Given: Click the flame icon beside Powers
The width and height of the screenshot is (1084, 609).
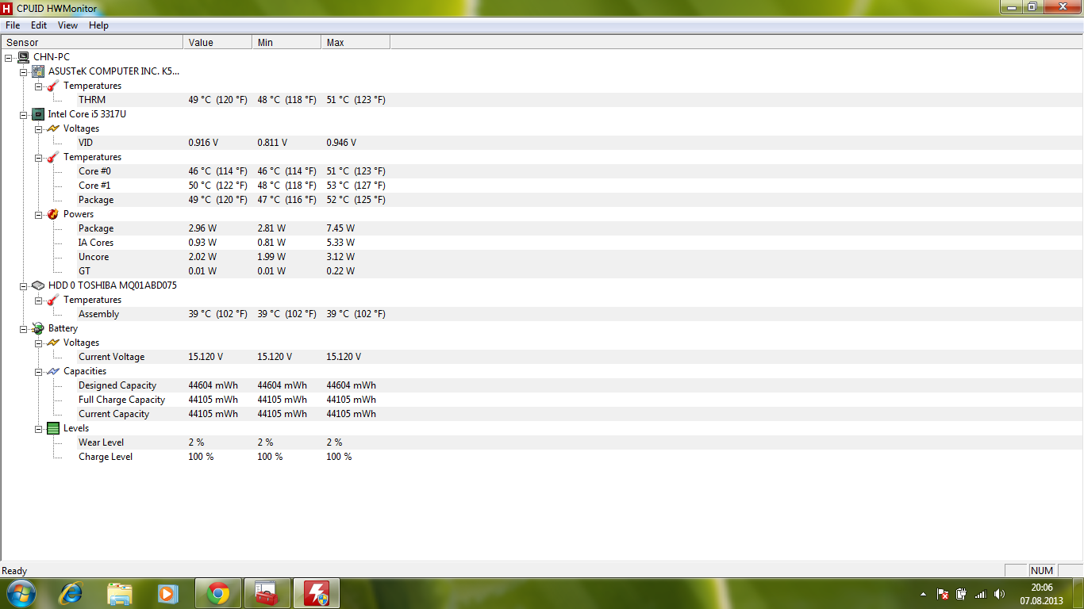Looking at the screenshot, I should click(53, 214).
